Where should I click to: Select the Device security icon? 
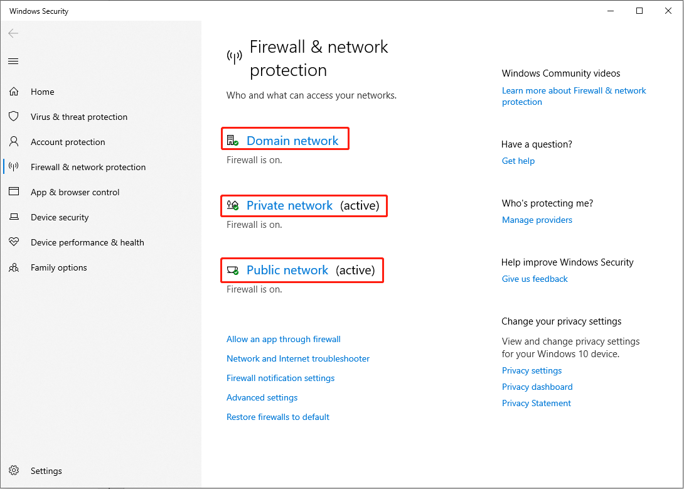pos(14,217)
